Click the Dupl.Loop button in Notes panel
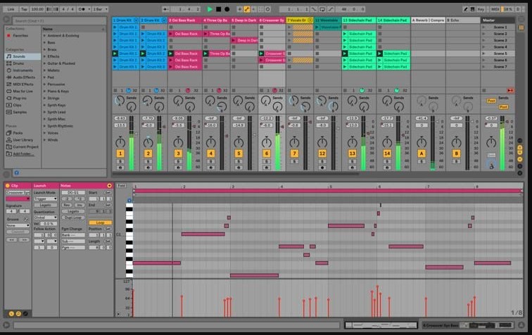Viewport: 532px width, 335px height. coord(72,217)
